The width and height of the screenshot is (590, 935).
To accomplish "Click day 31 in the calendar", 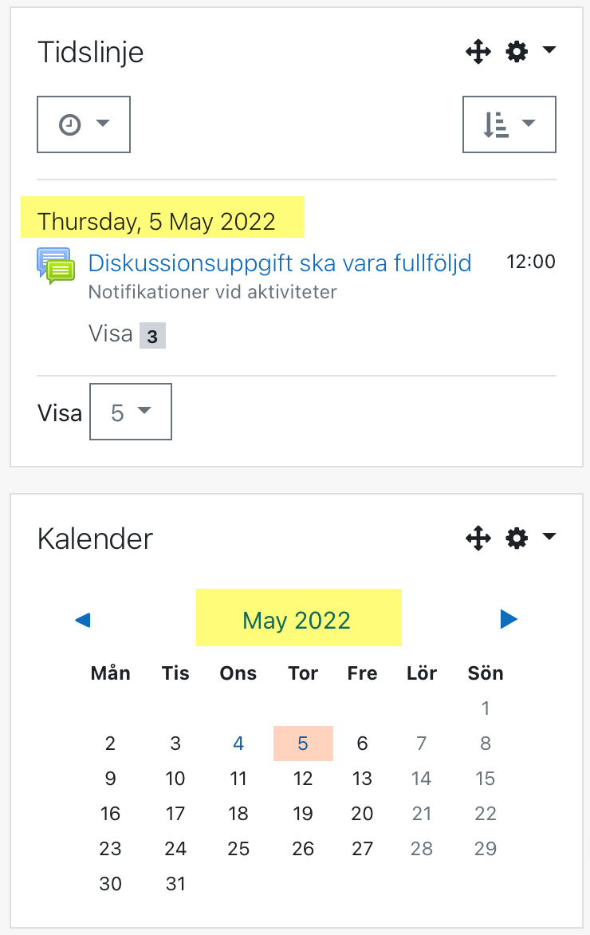I will tap(175, 884).
